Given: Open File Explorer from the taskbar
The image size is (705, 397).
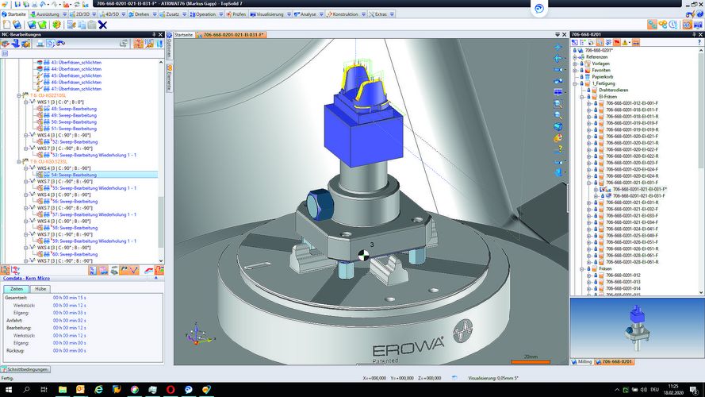Looking at the screenshot, I should click(63, 390).
